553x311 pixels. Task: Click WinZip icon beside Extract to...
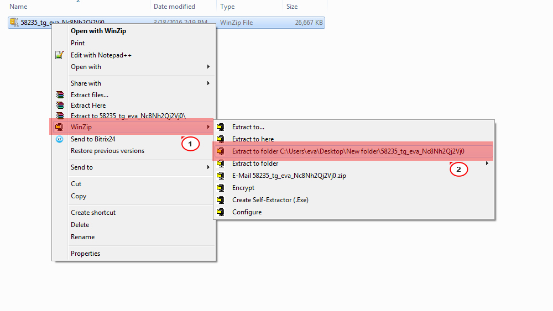click(221, 127)
